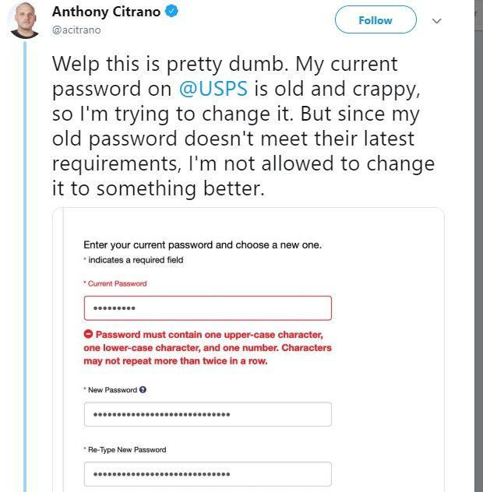This screenshot has width=483, height=492.
Task: Click the blue thread line beside tweet
Action: point(25,267)
